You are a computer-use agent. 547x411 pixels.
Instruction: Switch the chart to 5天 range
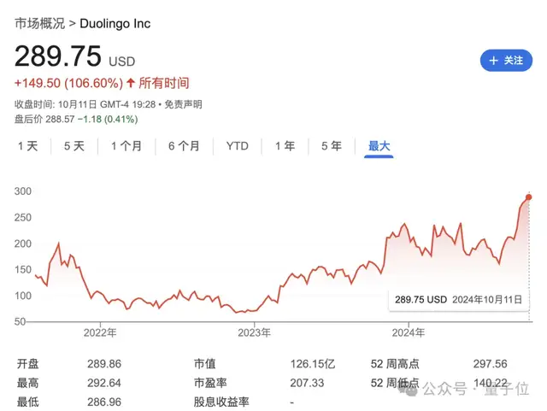tap(74, 146)
